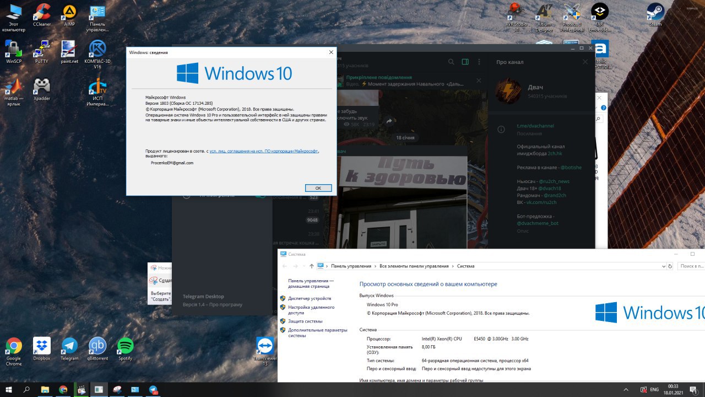Viewport: 705px width, 397px height.
Task: Close the Про канал info panel
Action: click(585, 62)
